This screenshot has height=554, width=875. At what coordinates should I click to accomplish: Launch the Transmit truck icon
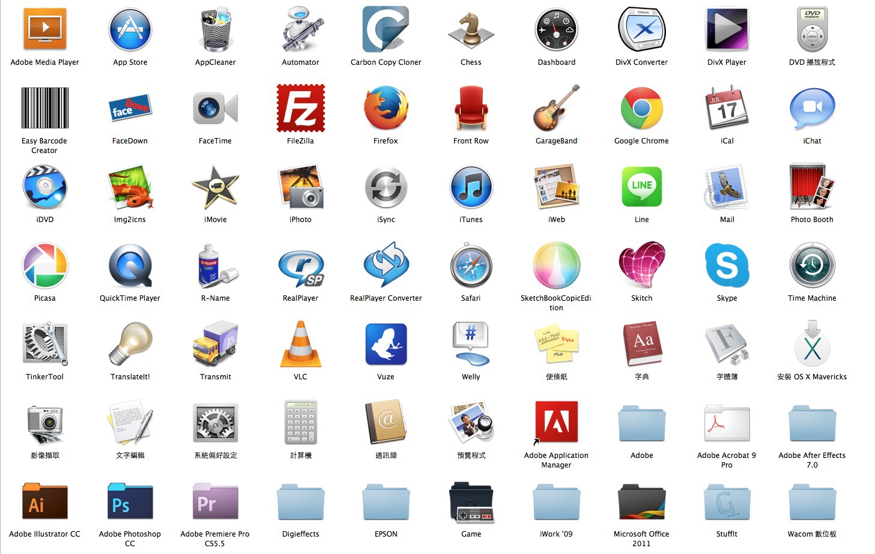pyautogui.click(x=216, y=344)
